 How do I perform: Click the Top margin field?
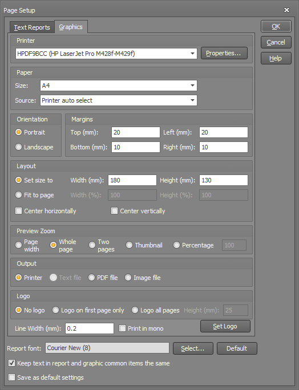(136, 132)
